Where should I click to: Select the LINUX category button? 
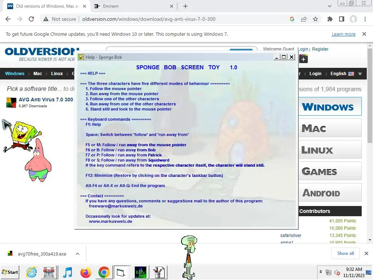(x=330, y=149)
